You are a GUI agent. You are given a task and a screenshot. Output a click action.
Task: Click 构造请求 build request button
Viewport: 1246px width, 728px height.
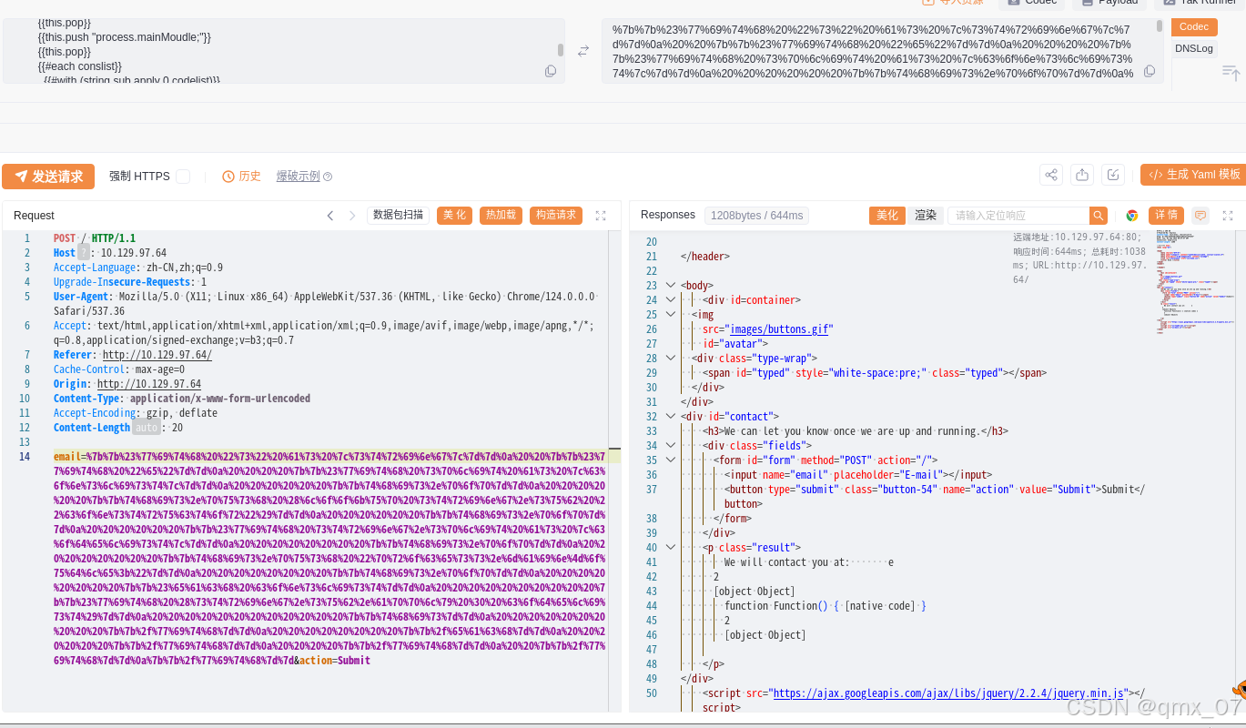556,216
